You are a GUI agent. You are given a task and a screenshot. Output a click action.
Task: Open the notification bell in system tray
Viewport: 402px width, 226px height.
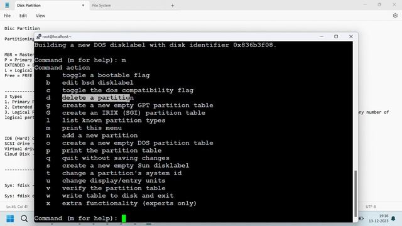(x=393, y=218)
